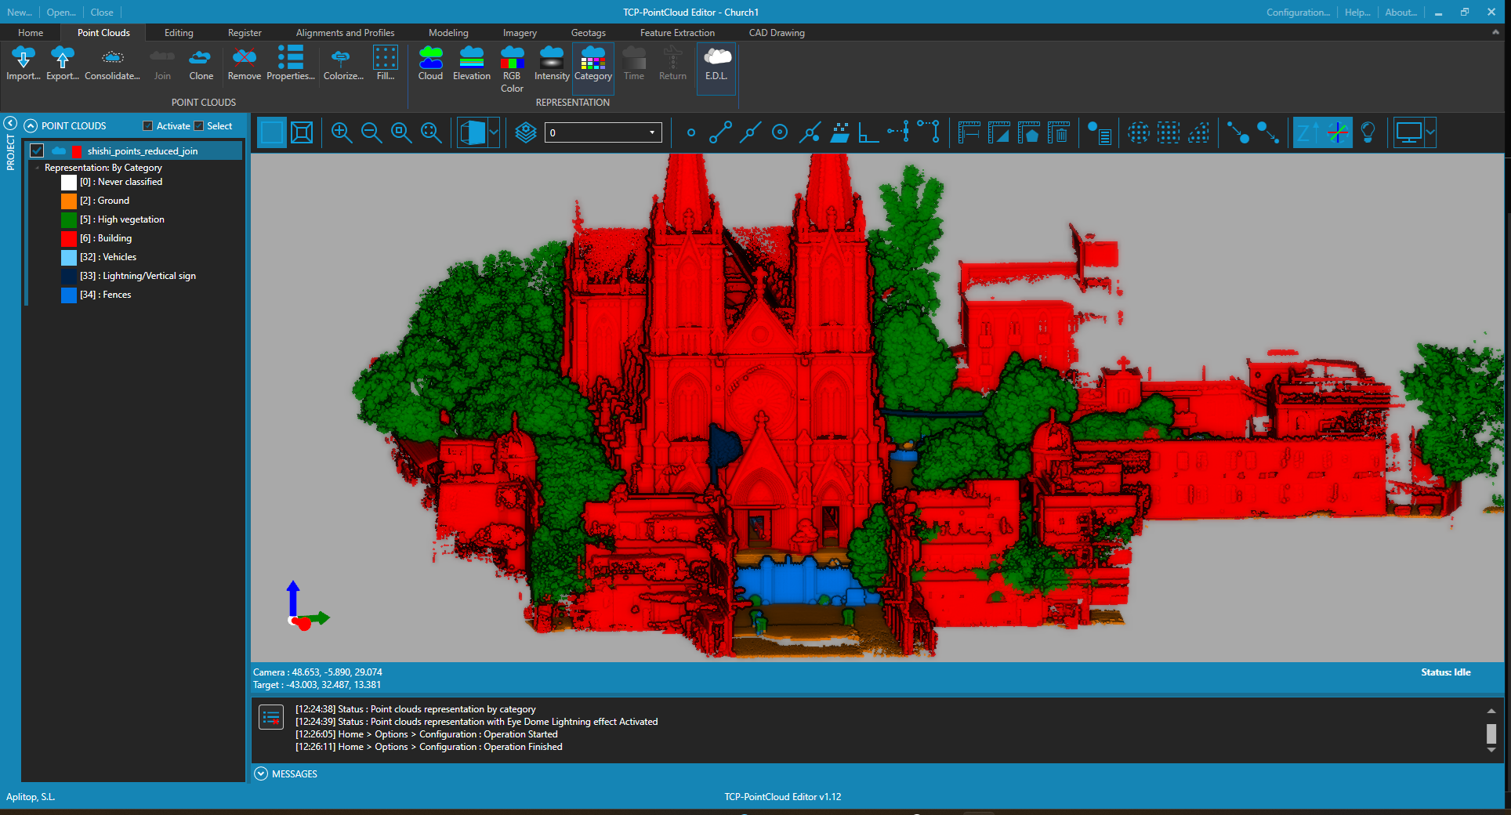1511x815 pixels.
Task: Click the Import point cloud icon
Action: (24, 63)
